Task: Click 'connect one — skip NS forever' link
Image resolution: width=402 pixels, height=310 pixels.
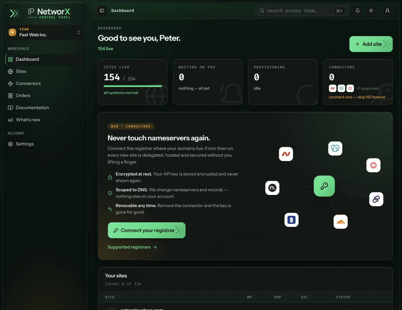Action: (x=357, y=97)
